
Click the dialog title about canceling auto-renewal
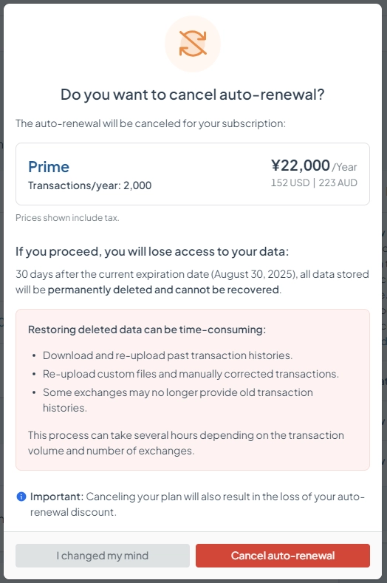point(193,95)
